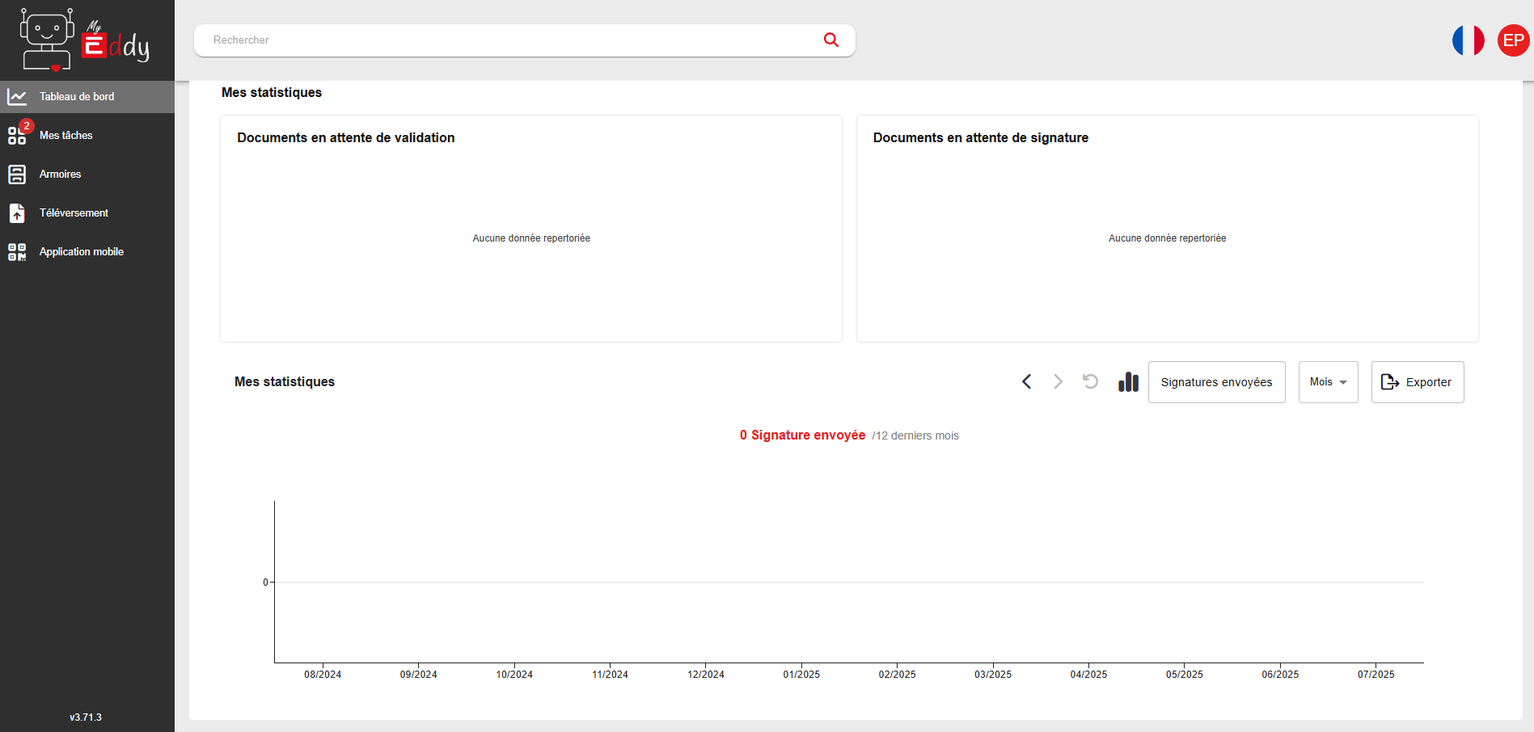Click the My Eddy robot logo
Viewport: 1534px width, 732px height.
(85, 40)
